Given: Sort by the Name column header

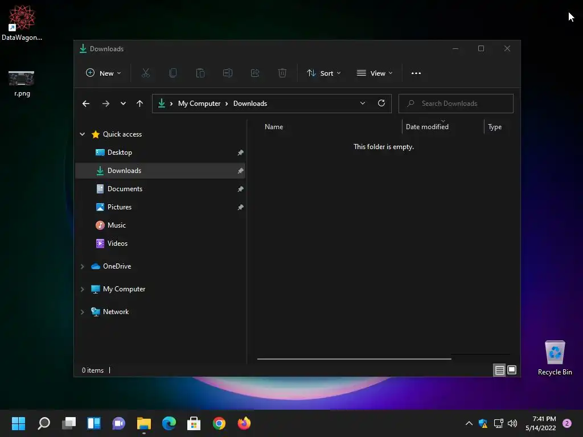Looking at the screenshot, I should (x=274, y=127).
